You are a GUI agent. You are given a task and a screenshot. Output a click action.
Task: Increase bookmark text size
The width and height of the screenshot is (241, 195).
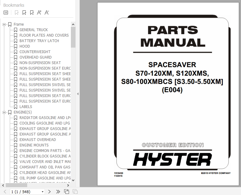[39, 13]
